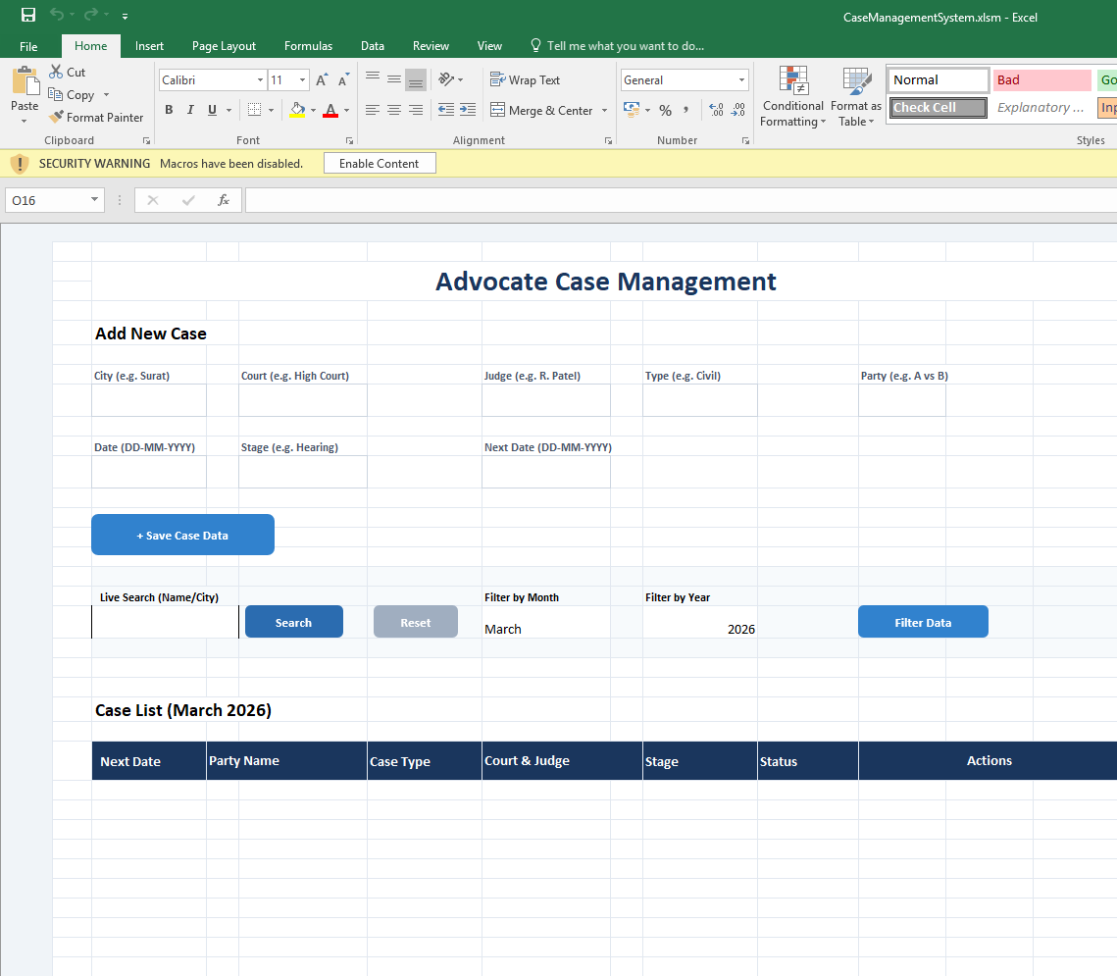Image resolution: width=1117 pixels, height=976 pixels.
Task: Select Top Align icon
Action: tap(373, 78)
